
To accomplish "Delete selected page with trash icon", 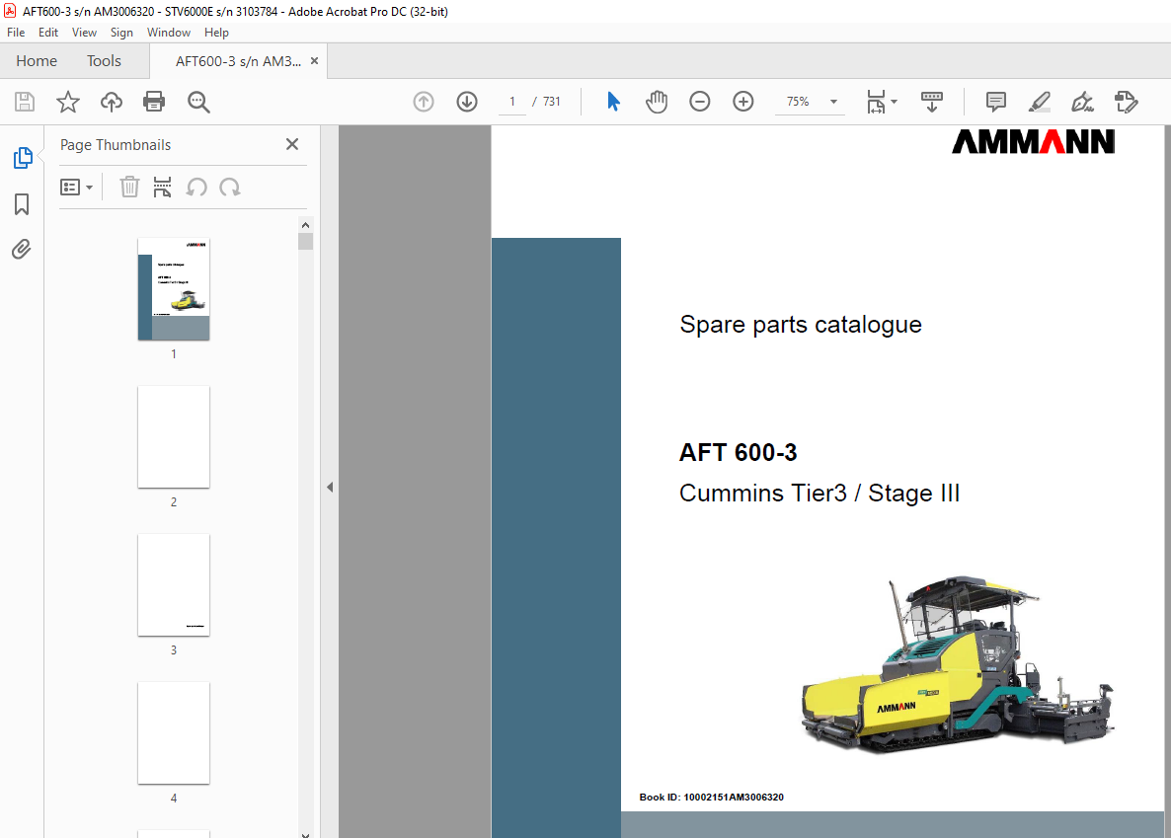I will (x=130, y=187).
